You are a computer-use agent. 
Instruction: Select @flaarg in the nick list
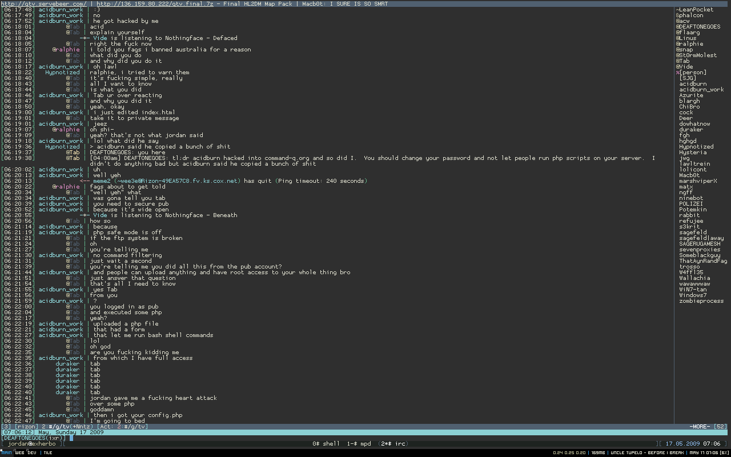click(688, 33)
